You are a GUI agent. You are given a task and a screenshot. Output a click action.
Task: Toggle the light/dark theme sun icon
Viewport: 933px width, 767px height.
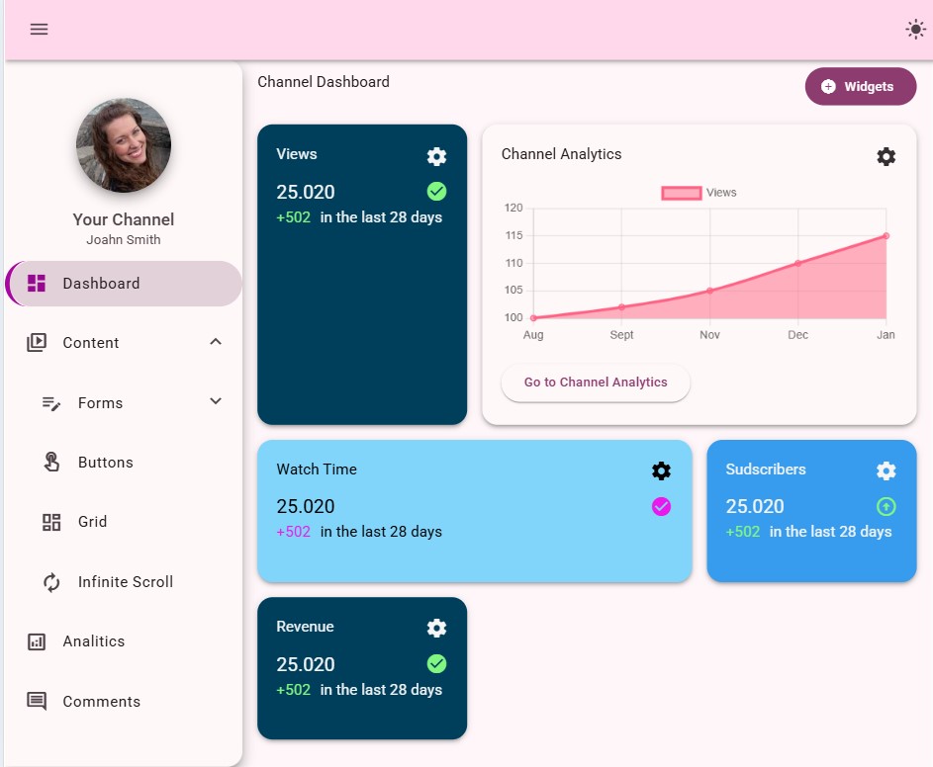coord(915,29)
